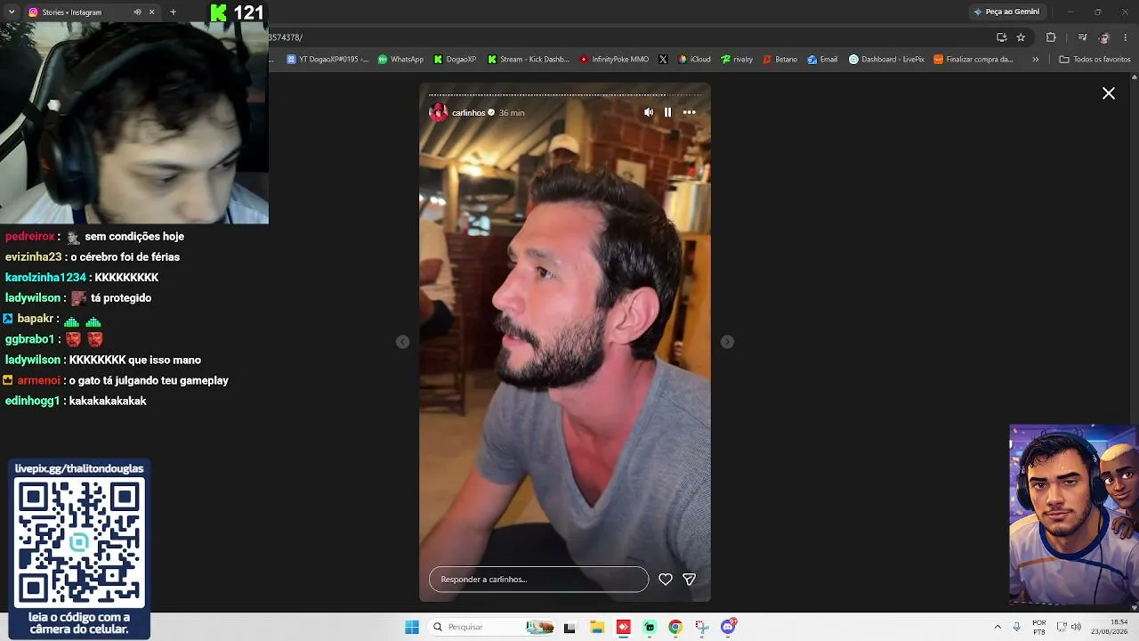Open the Chrome three-dot menu

tap(1126, 37)
